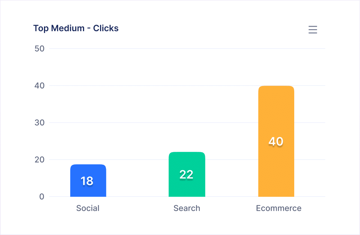360x235 pixels.
Task: Click the Ecommerce category label
Action: click(x=278, y=208)
